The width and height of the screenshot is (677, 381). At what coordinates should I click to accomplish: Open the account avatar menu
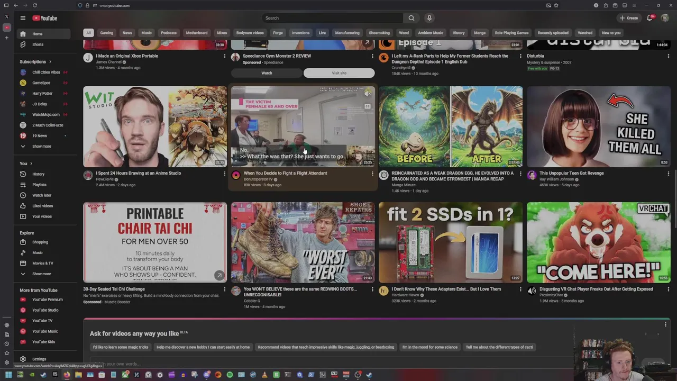pos(665,18)
